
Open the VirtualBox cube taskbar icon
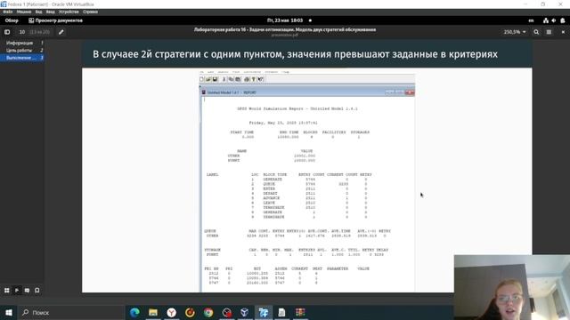(x=245, y=312)
